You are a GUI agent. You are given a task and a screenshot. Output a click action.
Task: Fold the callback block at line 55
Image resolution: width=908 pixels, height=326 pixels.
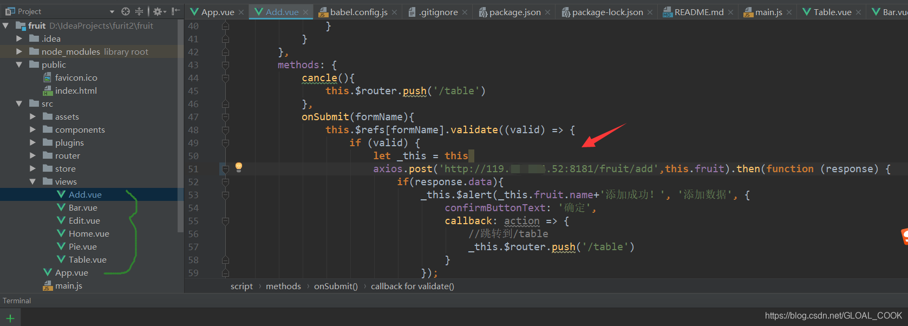click(x=225, y=221)
